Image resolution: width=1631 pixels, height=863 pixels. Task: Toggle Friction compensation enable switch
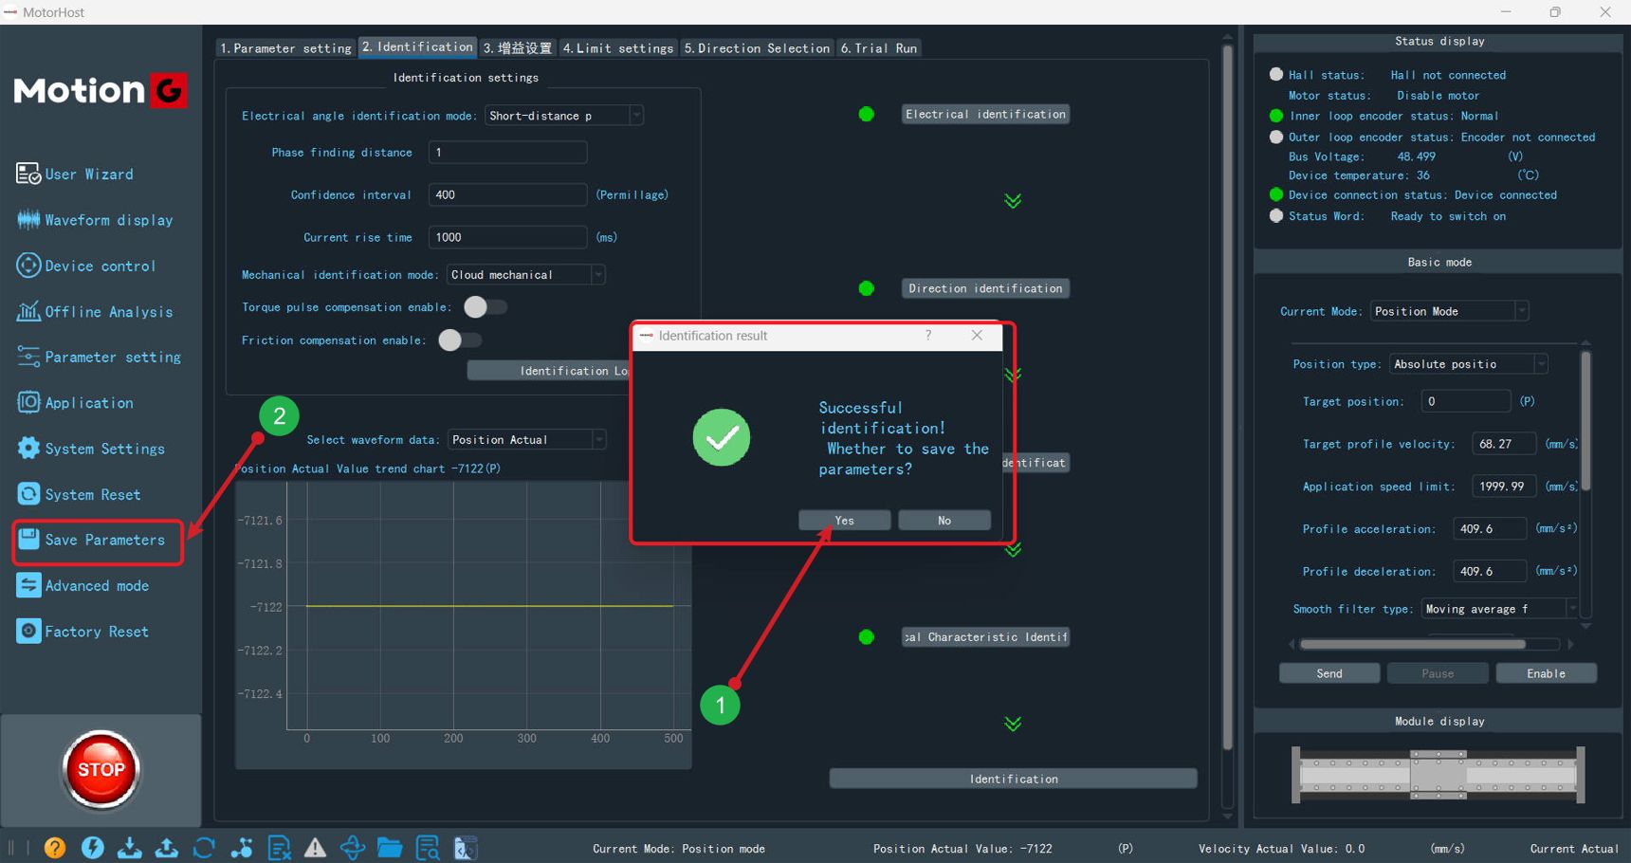(x=460, y=340)
